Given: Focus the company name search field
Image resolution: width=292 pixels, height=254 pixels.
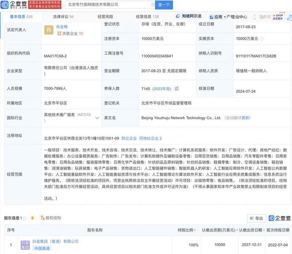Looking at the screenshot, I should point(109,5).
